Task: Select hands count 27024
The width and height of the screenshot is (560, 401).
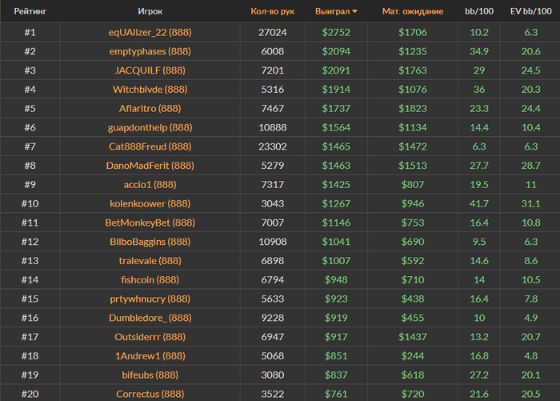Action: [x=273, y=33]
